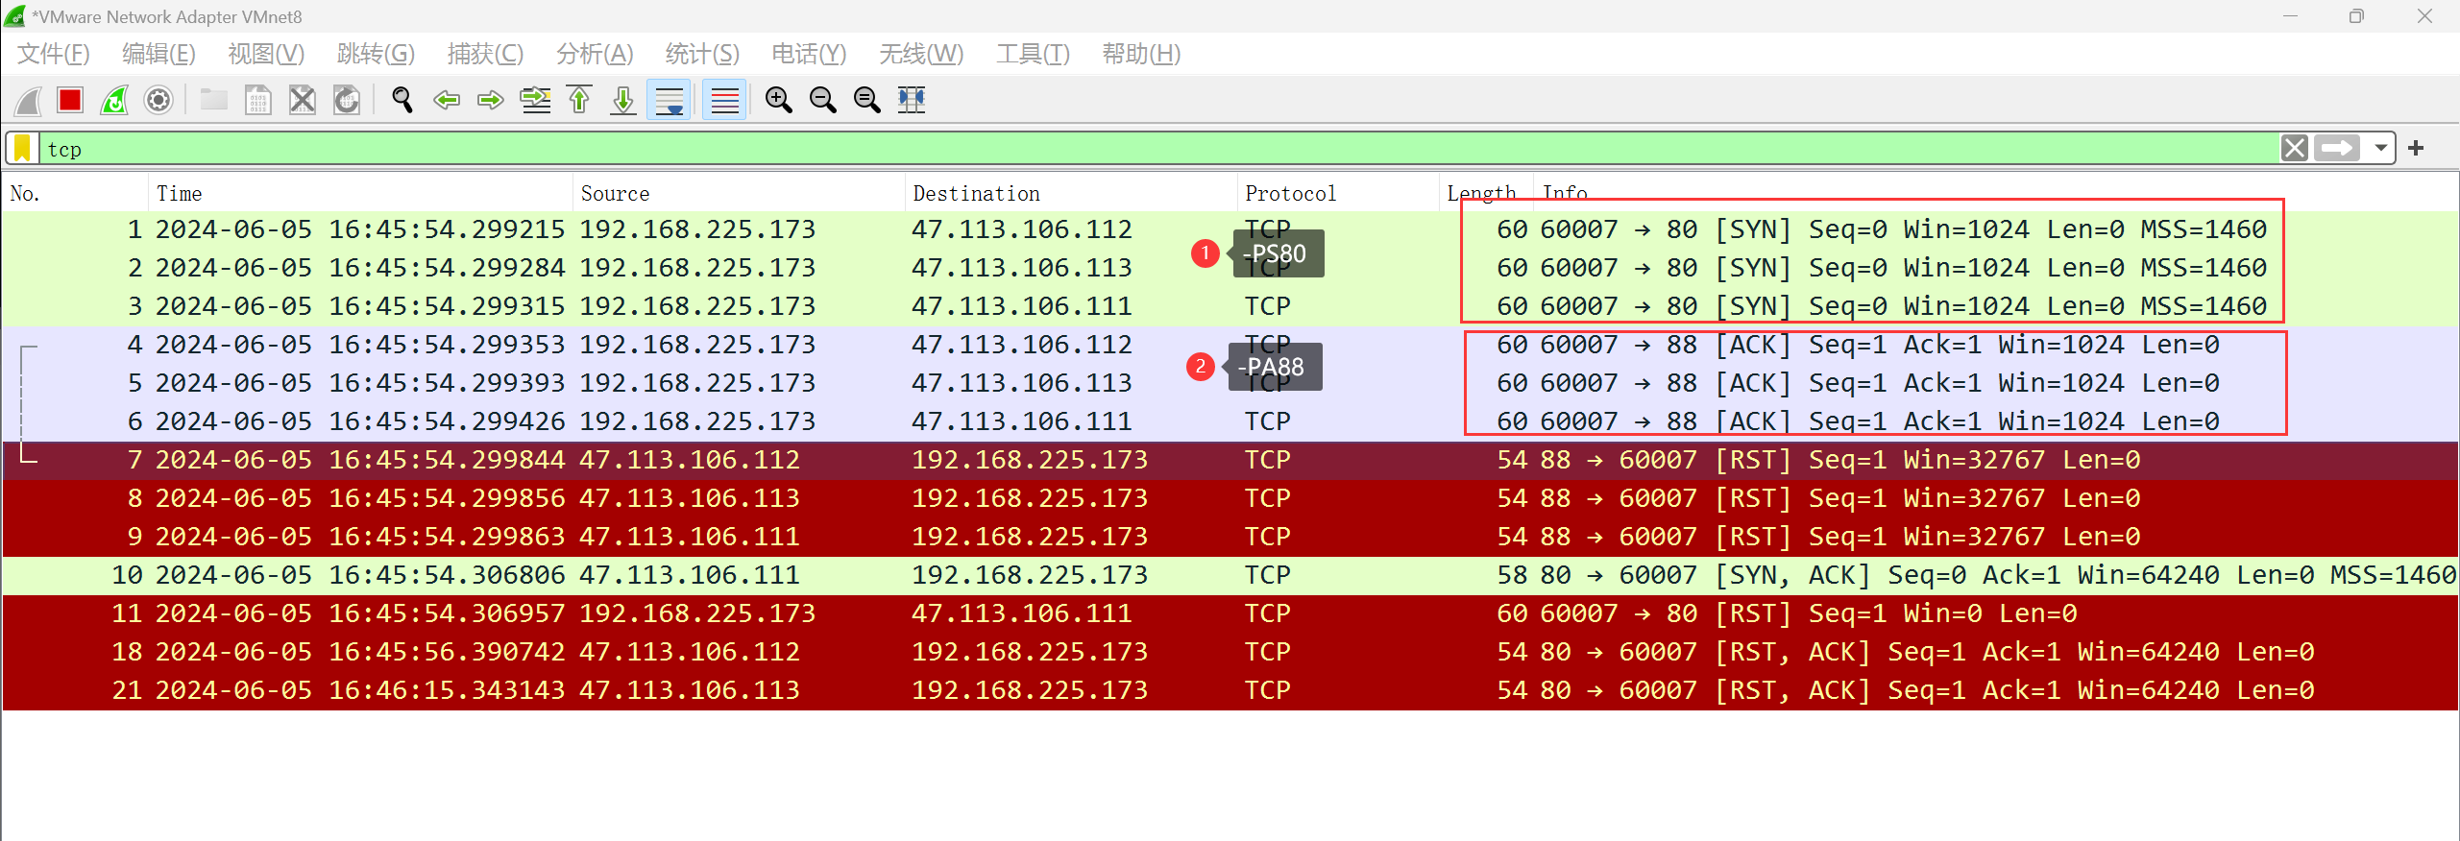This screenshot has height=841, width=2460.
Task: Start capturing packets with shark fin icon
Action: 28,100
